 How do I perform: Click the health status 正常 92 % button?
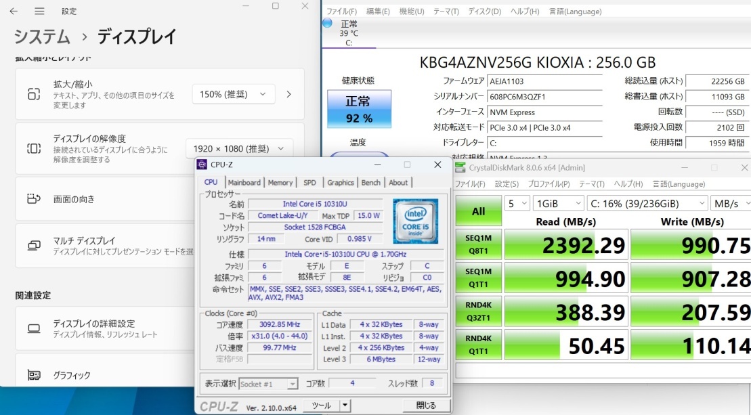tap(359, 109)
